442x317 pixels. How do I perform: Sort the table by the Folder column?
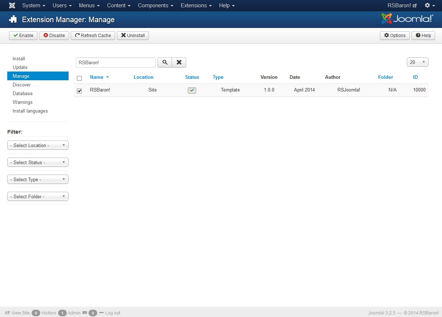coord(385,77)
